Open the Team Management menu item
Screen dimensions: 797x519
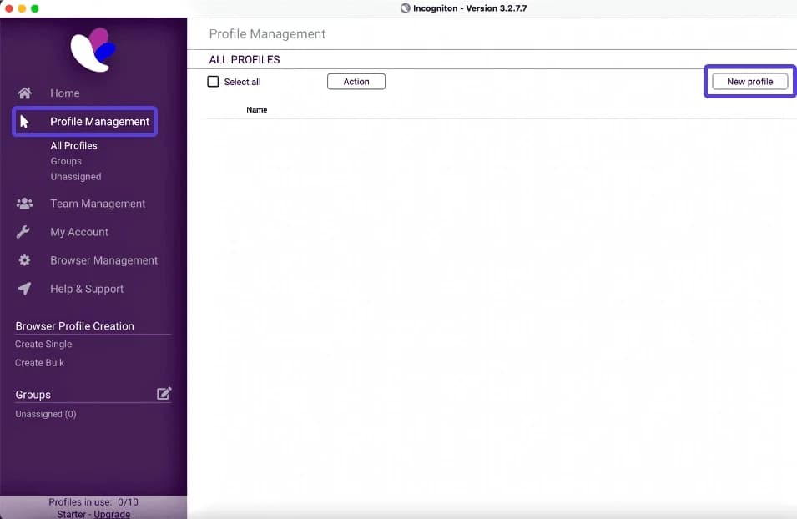pyautogui.click(x=98, y=204)
